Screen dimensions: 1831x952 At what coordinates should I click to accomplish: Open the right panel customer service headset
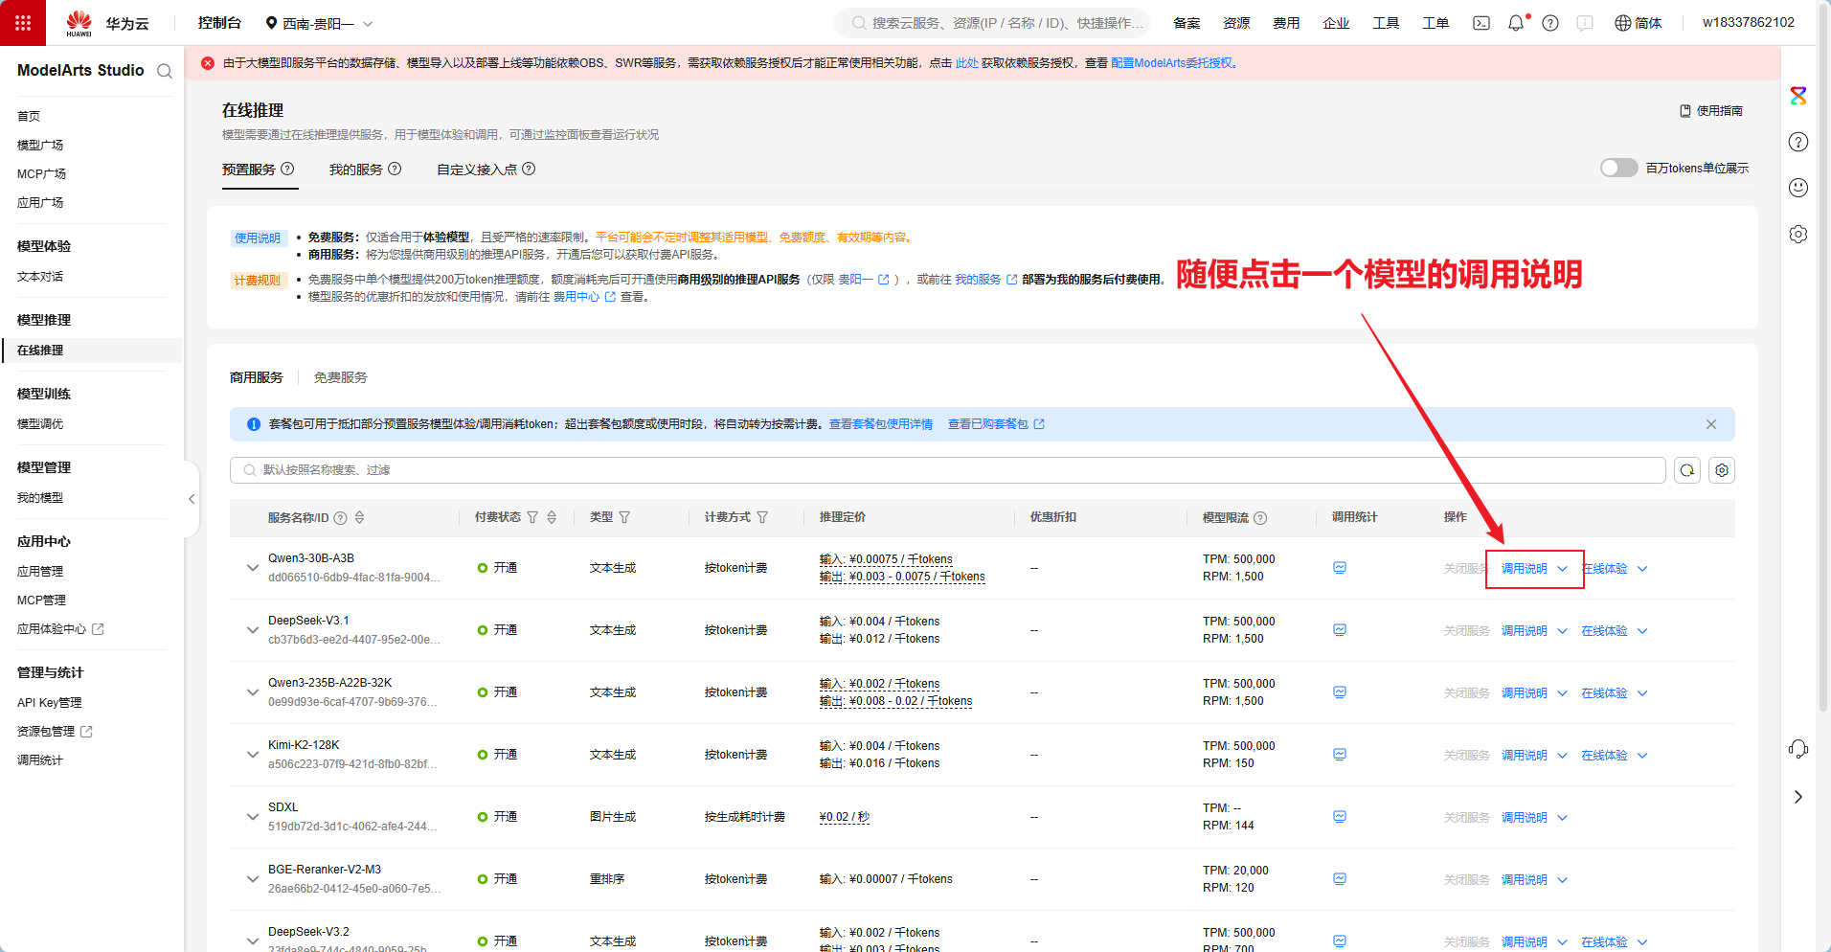click(x=1798, y=749)
